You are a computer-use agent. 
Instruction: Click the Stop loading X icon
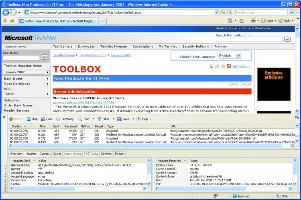pos(230,13)
